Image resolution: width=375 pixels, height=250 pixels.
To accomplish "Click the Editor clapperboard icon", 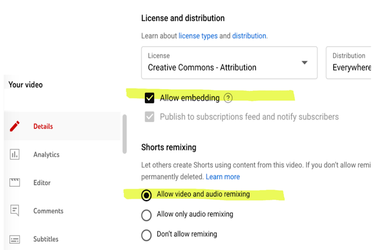I will point(15,183).
